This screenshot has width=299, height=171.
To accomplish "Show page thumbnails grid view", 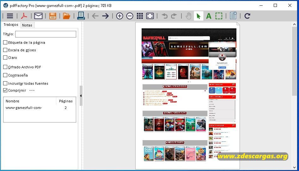I will 140,16.
